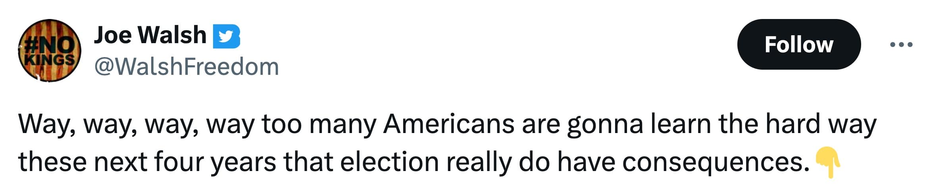Open the @WalshFreedom handle link
931x194 pixels.
coord(187,67)
